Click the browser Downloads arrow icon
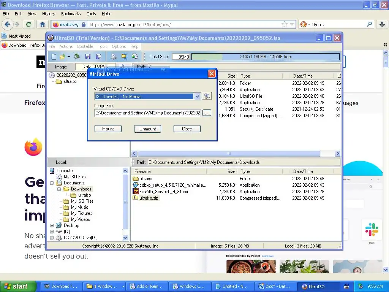The image size is (389, 292). coord(382,24)
